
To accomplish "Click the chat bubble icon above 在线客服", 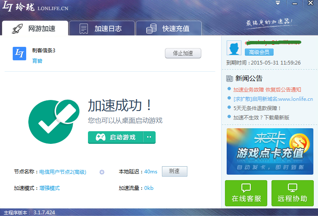I will (x=246, y=188).
